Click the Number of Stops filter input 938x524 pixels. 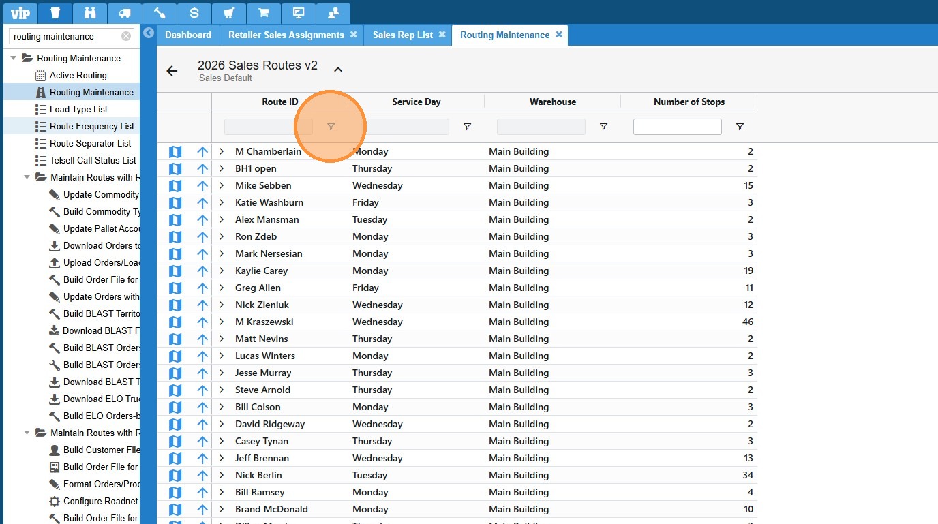[x=677, y=127]
